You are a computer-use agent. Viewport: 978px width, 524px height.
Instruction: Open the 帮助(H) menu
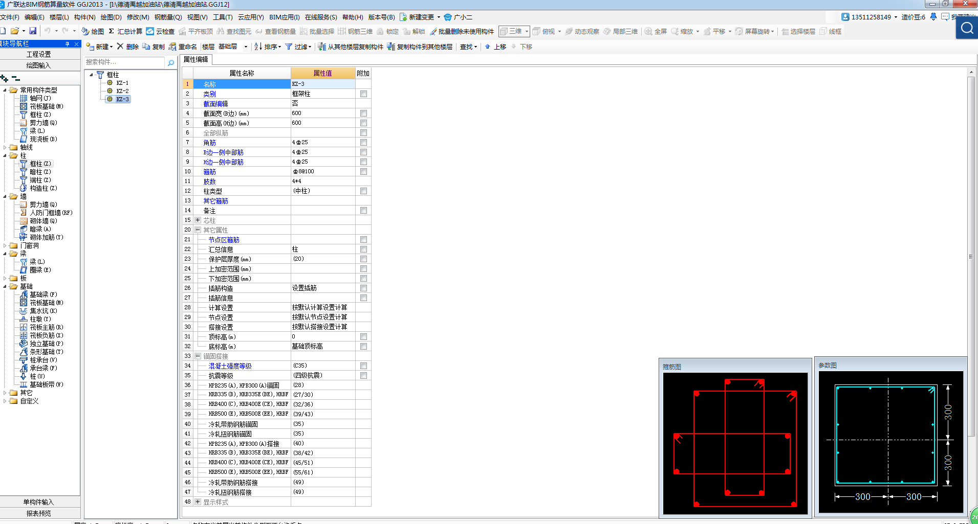coord(353,17)
